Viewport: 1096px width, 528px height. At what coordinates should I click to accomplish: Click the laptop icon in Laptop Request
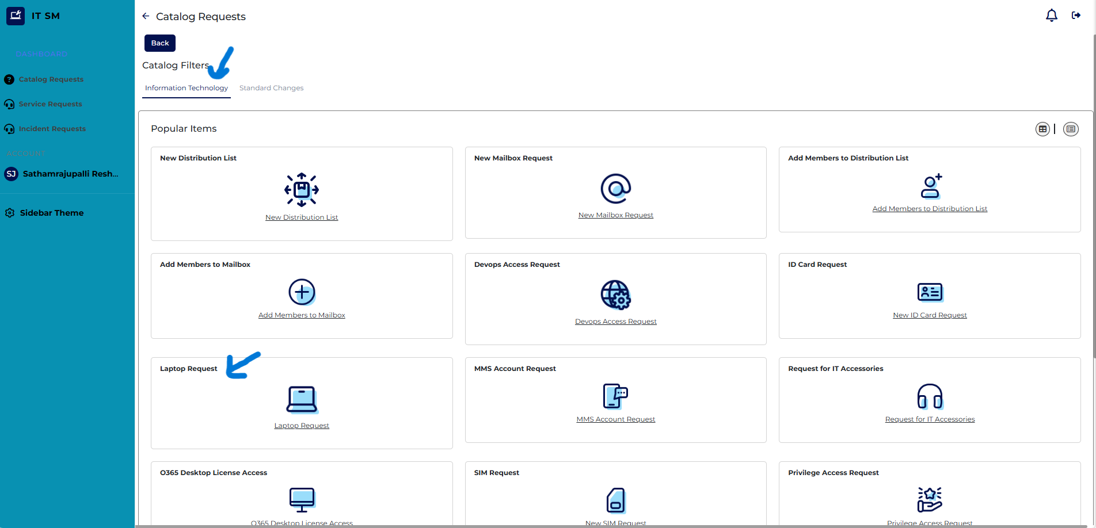click(x=302, y=399)
